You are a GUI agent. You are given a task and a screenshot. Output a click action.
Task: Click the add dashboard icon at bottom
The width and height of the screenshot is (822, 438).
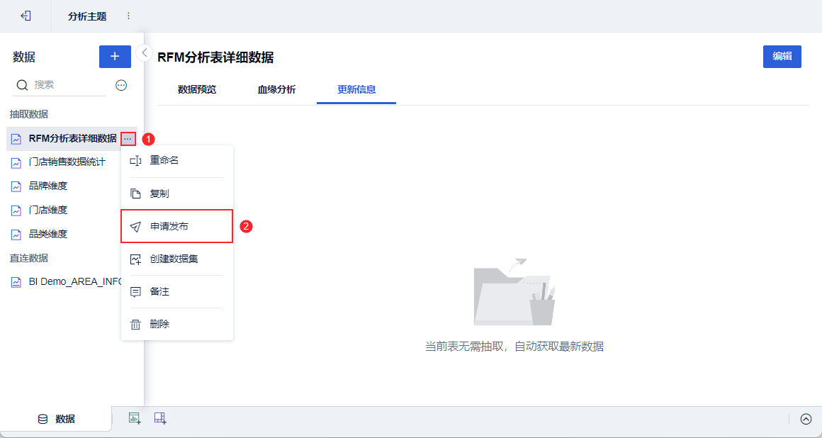click(x=160, y=418)
